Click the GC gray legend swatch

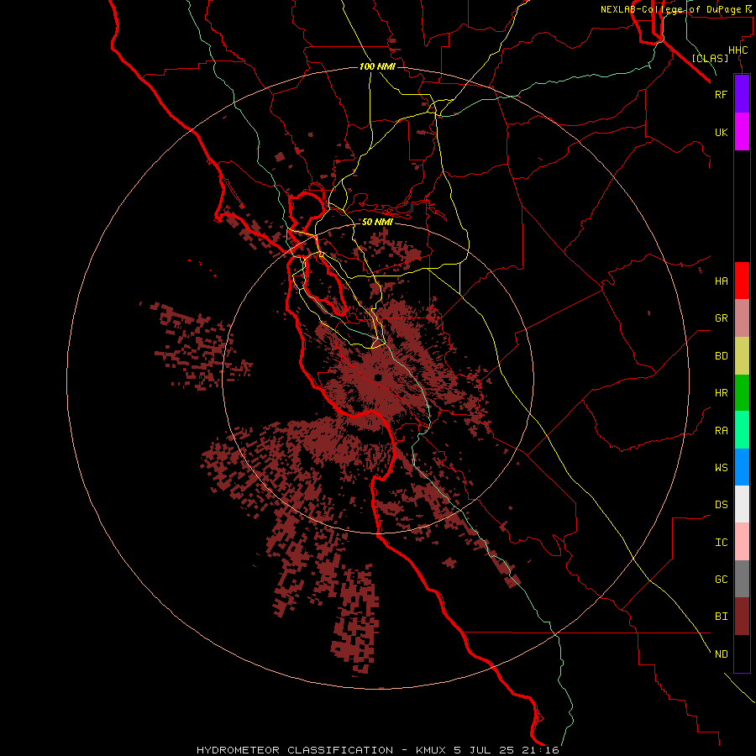tap(742, 579)
